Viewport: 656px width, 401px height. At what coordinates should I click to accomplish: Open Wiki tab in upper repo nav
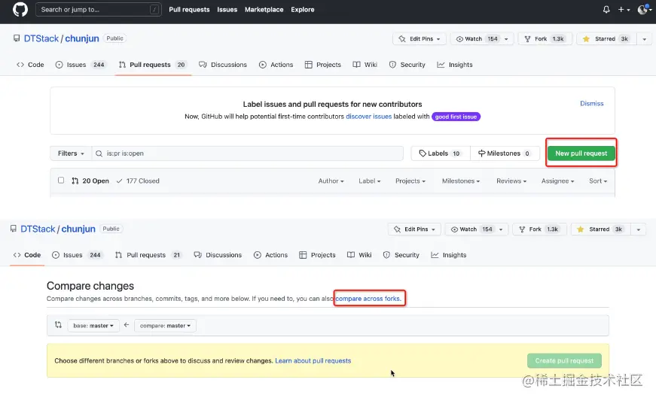coord(365,65)
